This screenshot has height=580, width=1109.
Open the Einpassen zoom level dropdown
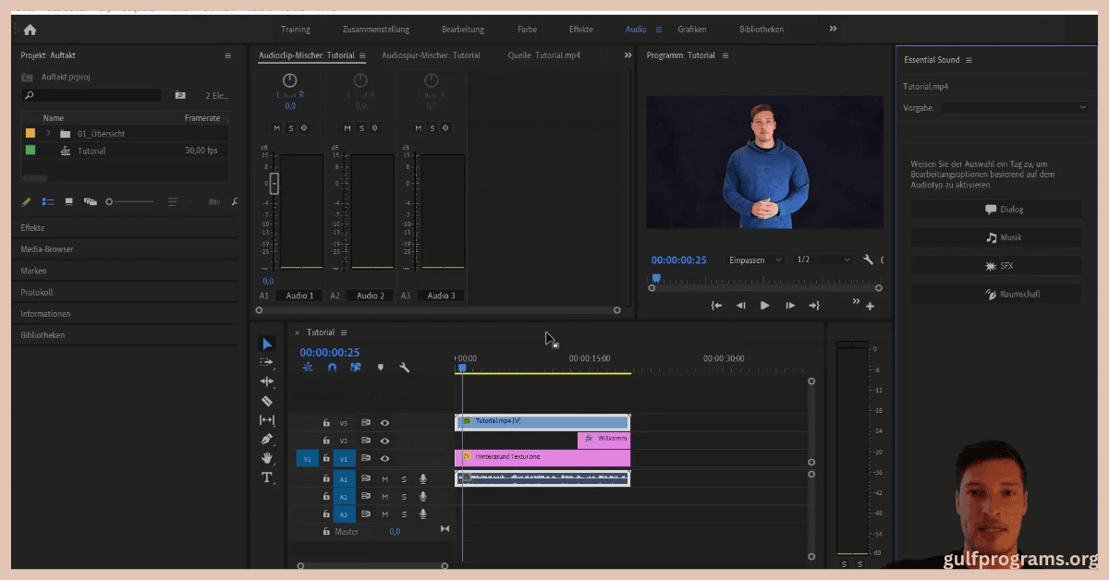click(753, 260)
